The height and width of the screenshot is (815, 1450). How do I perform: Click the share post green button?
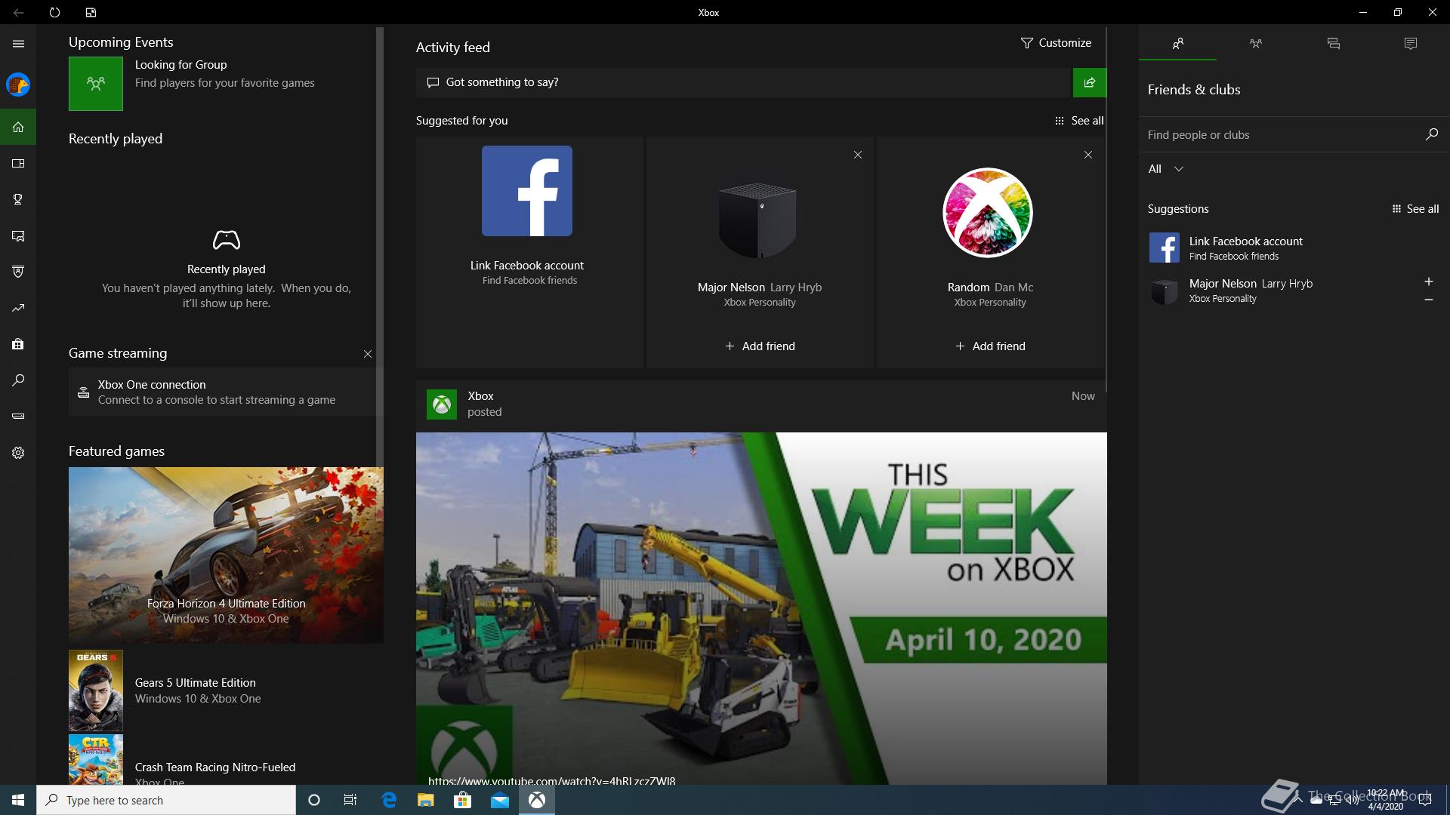[1090, 82]
